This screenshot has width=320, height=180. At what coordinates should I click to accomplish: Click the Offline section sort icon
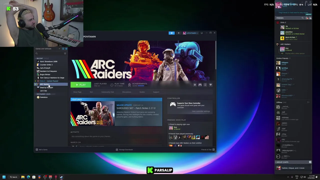coord(308,102)
